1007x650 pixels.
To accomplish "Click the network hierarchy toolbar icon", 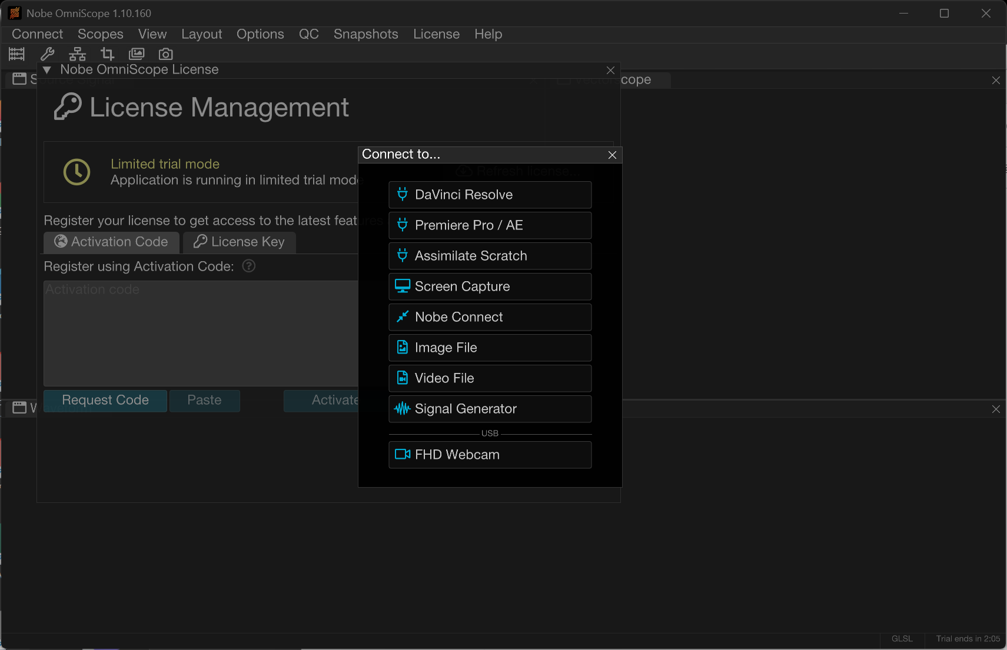I will 77,54.
